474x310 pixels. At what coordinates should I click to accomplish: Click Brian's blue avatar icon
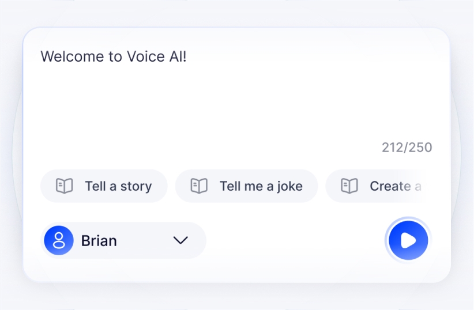59,240
